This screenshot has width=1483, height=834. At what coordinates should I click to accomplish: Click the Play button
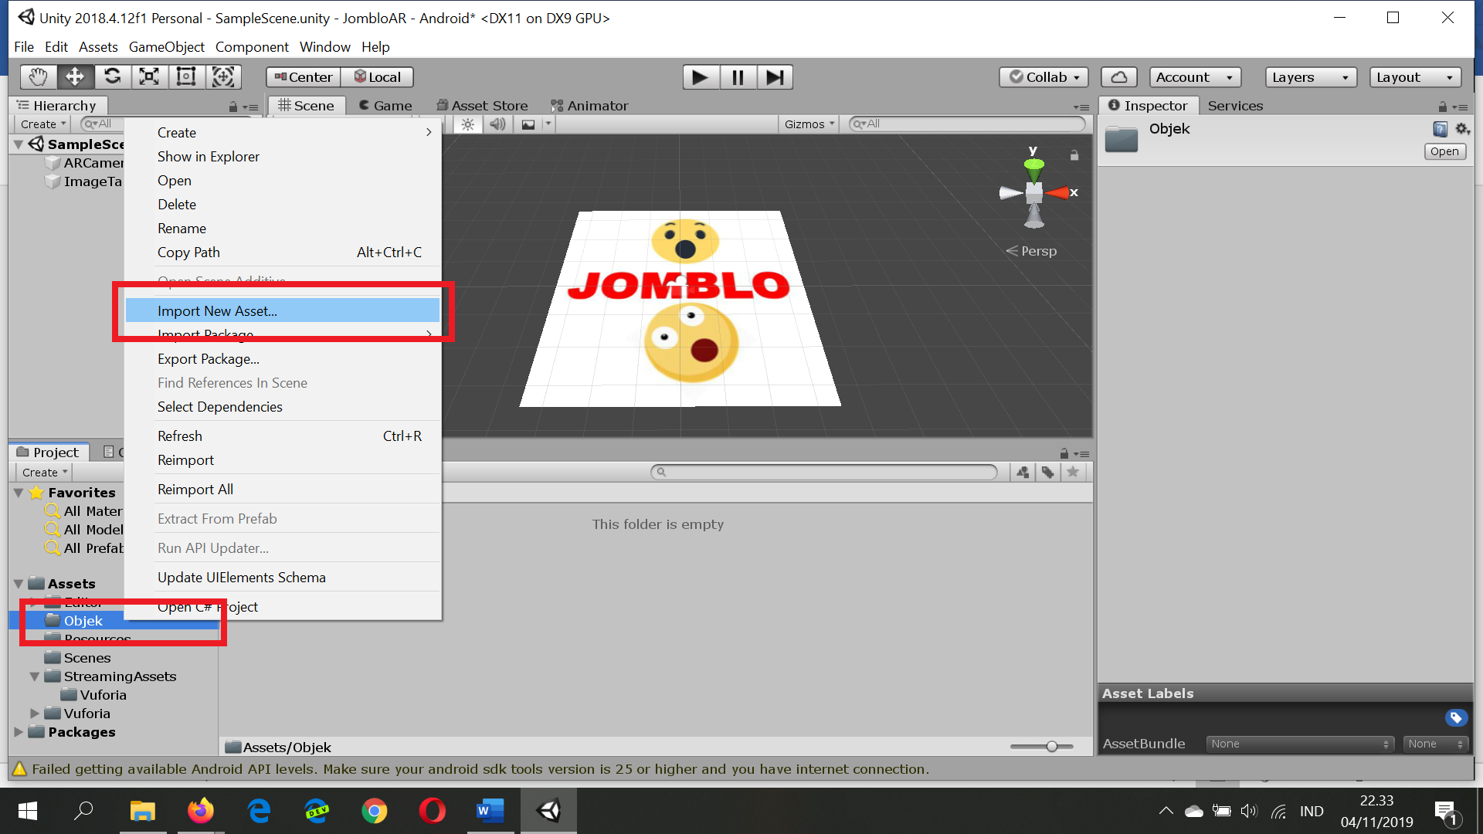point(700,77)
